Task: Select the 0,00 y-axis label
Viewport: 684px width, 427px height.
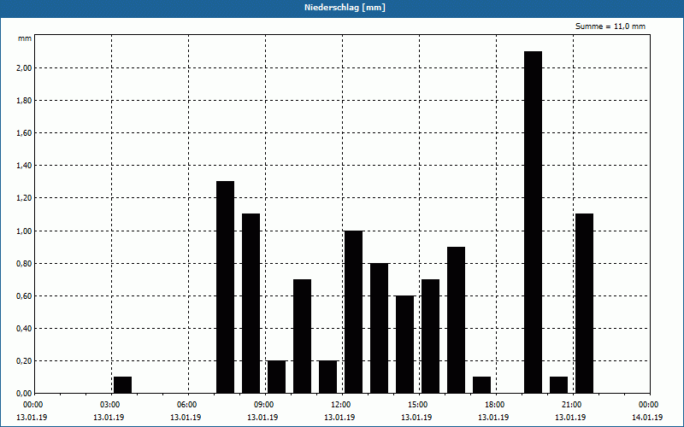Action: (x=24, y=394)
